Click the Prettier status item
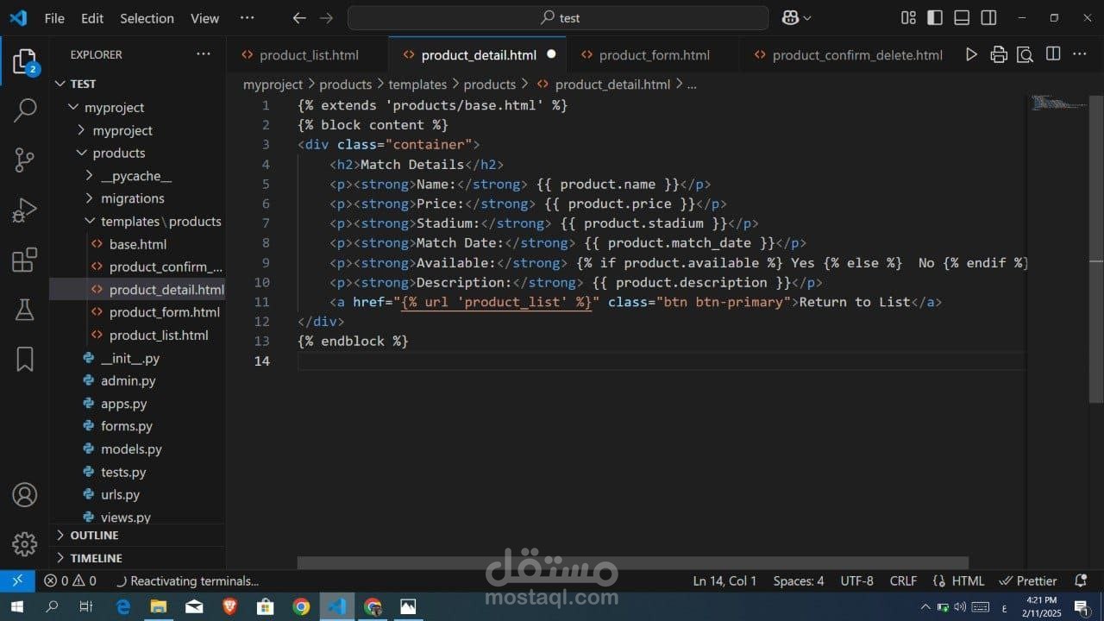The width and height of the screenshot is (1104, 621). pos(1028,580)
